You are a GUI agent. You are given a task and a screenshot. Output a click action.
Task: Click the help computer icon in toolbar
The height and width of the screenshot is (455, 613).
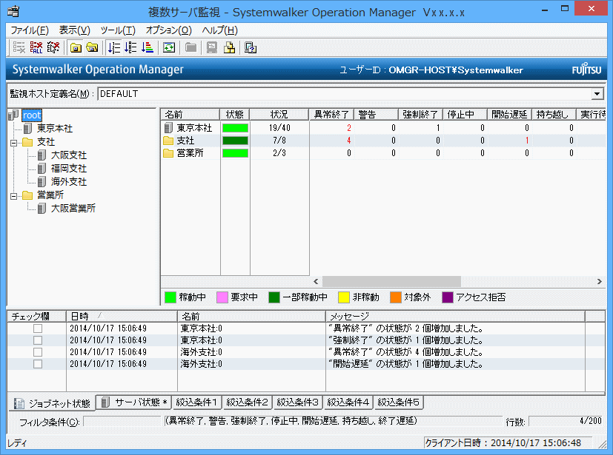(251, 48)
